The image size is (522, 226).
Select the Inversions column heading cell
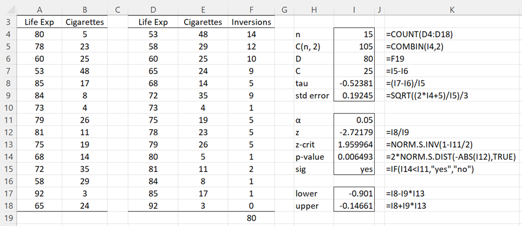click(251, 22)
